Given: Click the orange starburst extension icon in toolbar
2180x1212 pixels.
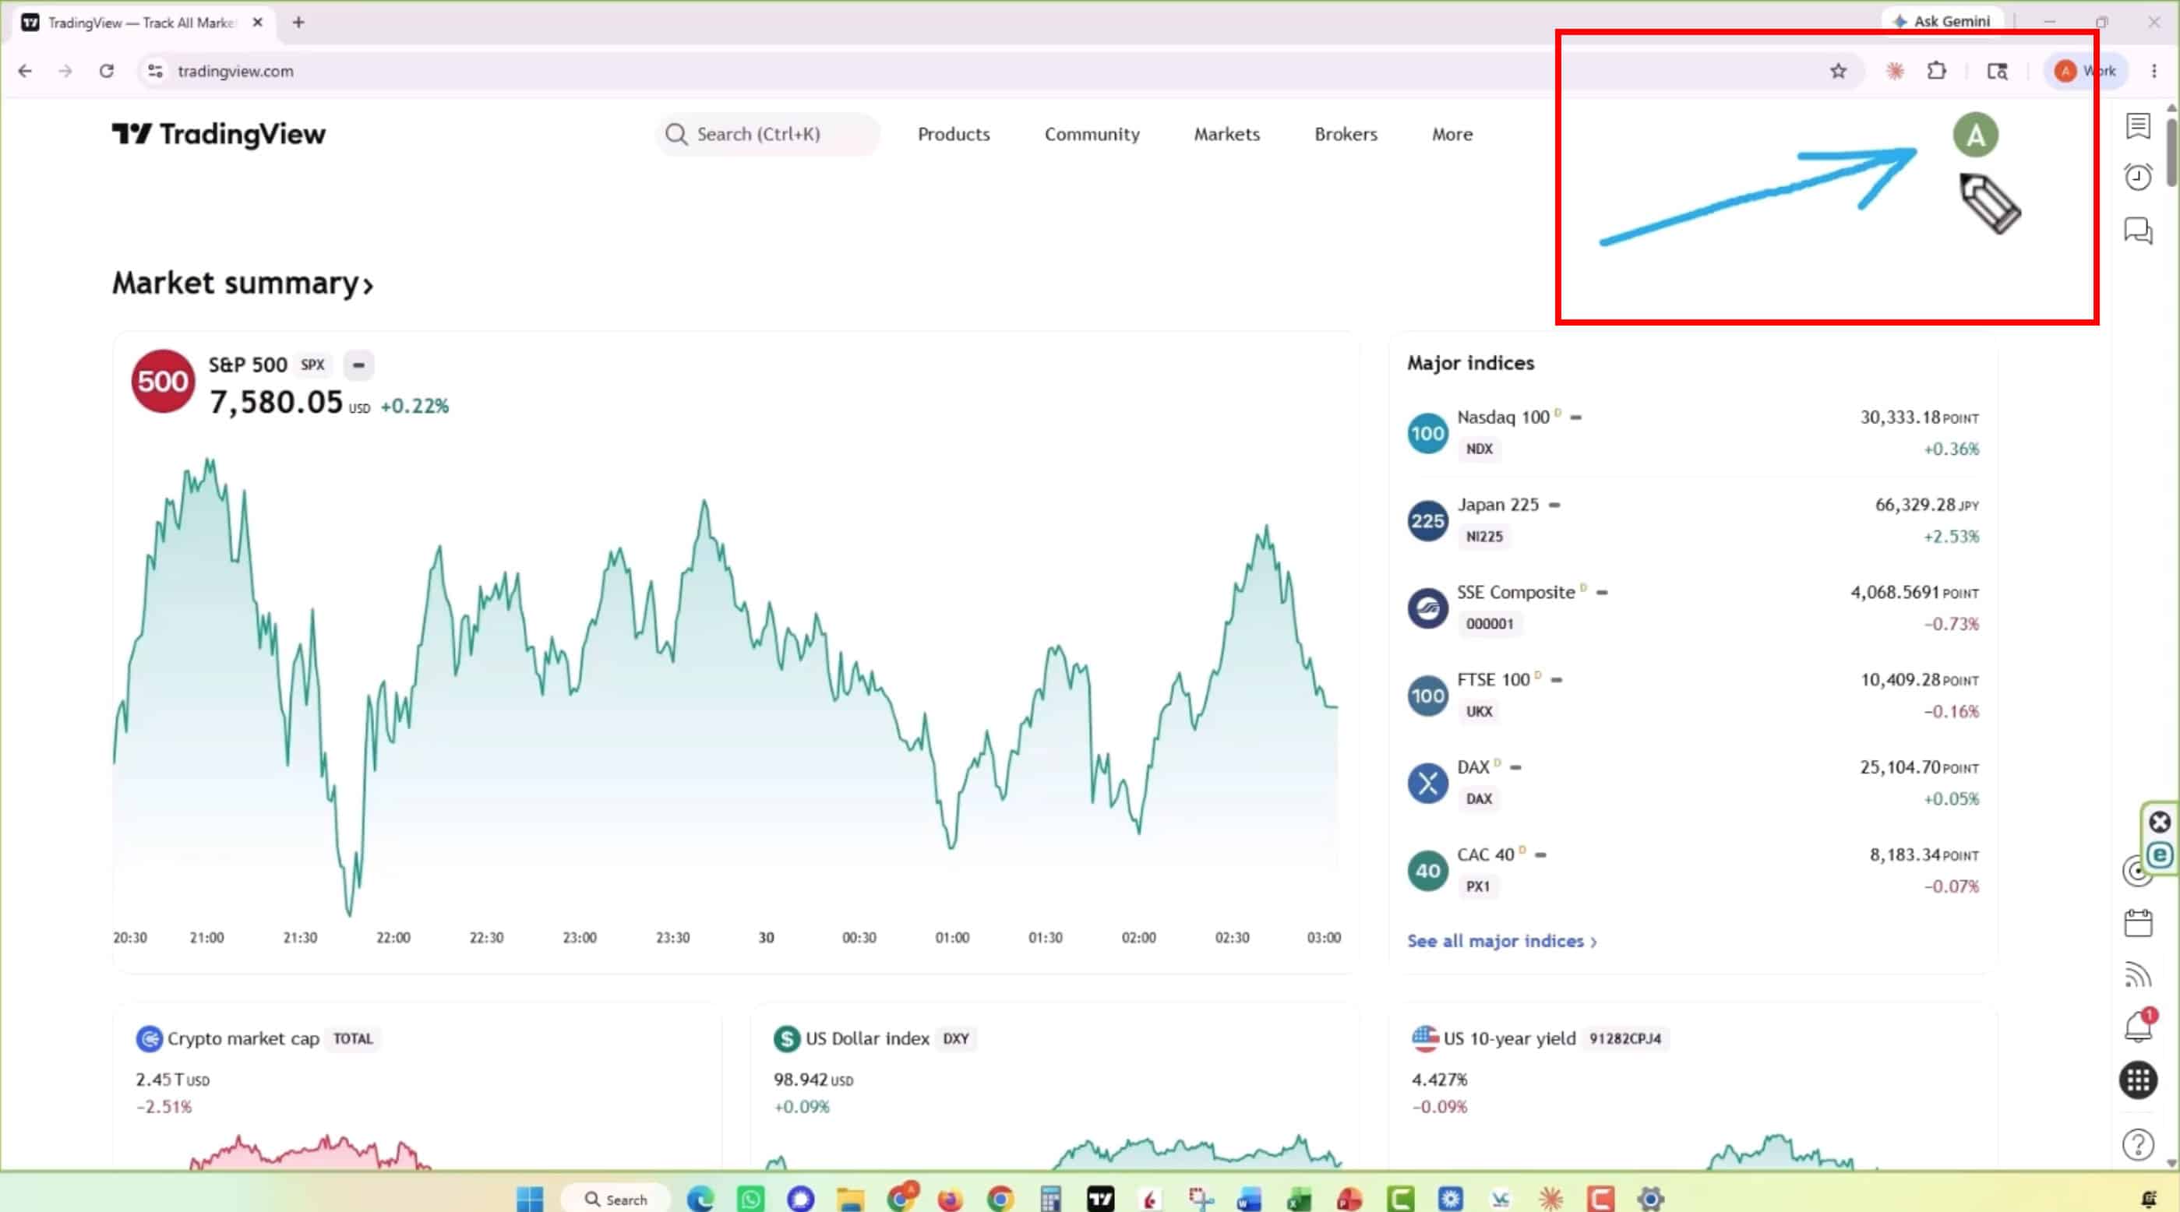Looking at the screenshot, I should click(1895, 71).
